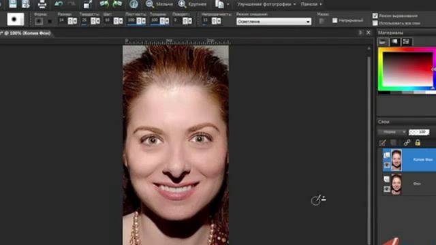
Task: Click the Поворот value field
Action: coord(177,20)
